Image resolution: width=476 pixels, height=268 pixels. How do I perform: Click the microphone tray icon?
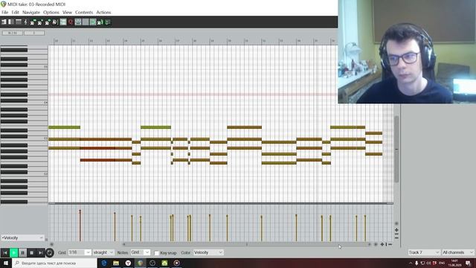click(416, 263)
